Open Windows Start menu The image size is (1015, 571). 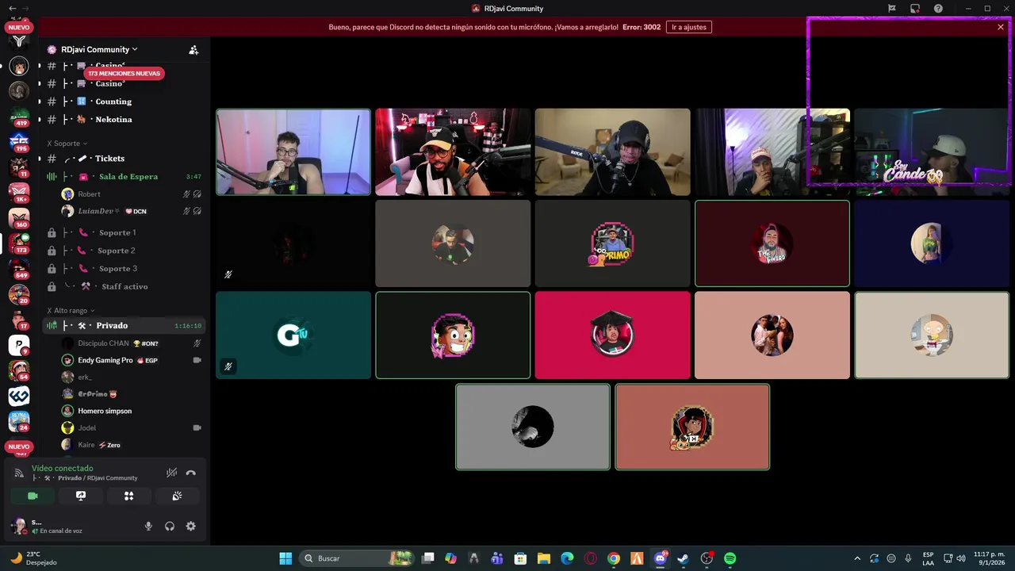pos(285,558)
